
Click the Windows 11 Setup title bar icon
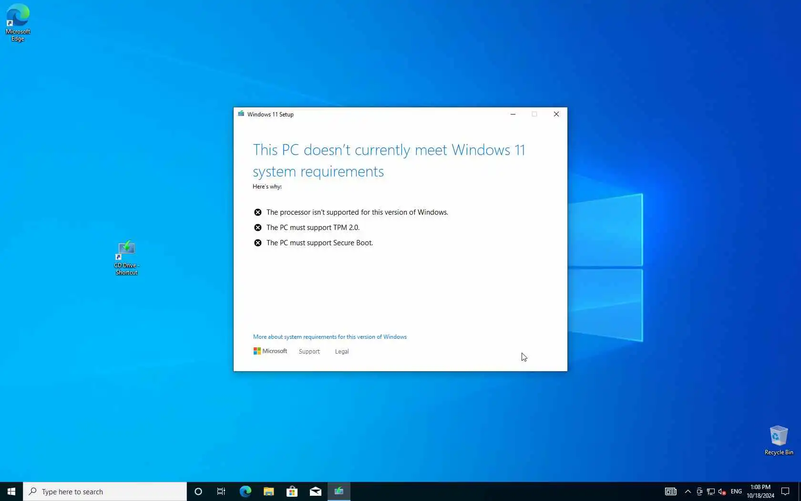tap(241, 114)
